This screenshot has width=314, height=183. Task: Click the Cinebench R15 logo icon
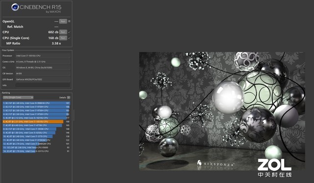(x=15, y=7)
